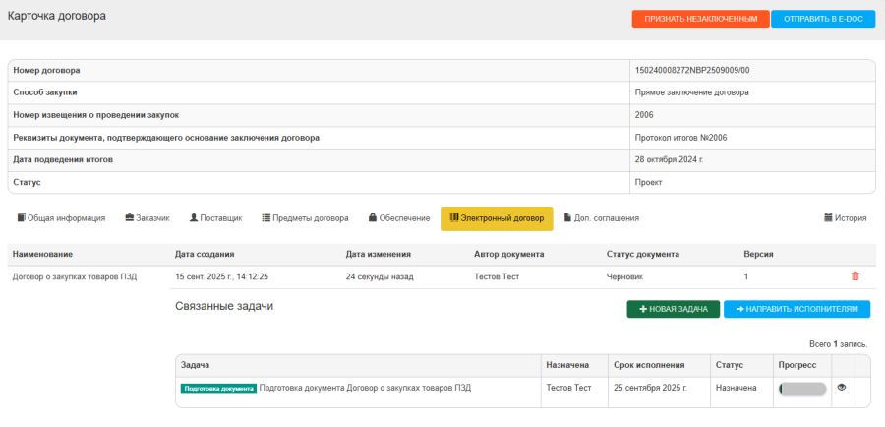Select the Обеспечение tab

tap(398, 218)
